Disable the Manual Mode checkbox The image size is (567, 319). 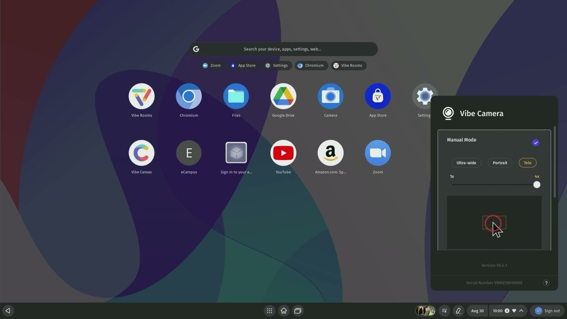[536, 143]
